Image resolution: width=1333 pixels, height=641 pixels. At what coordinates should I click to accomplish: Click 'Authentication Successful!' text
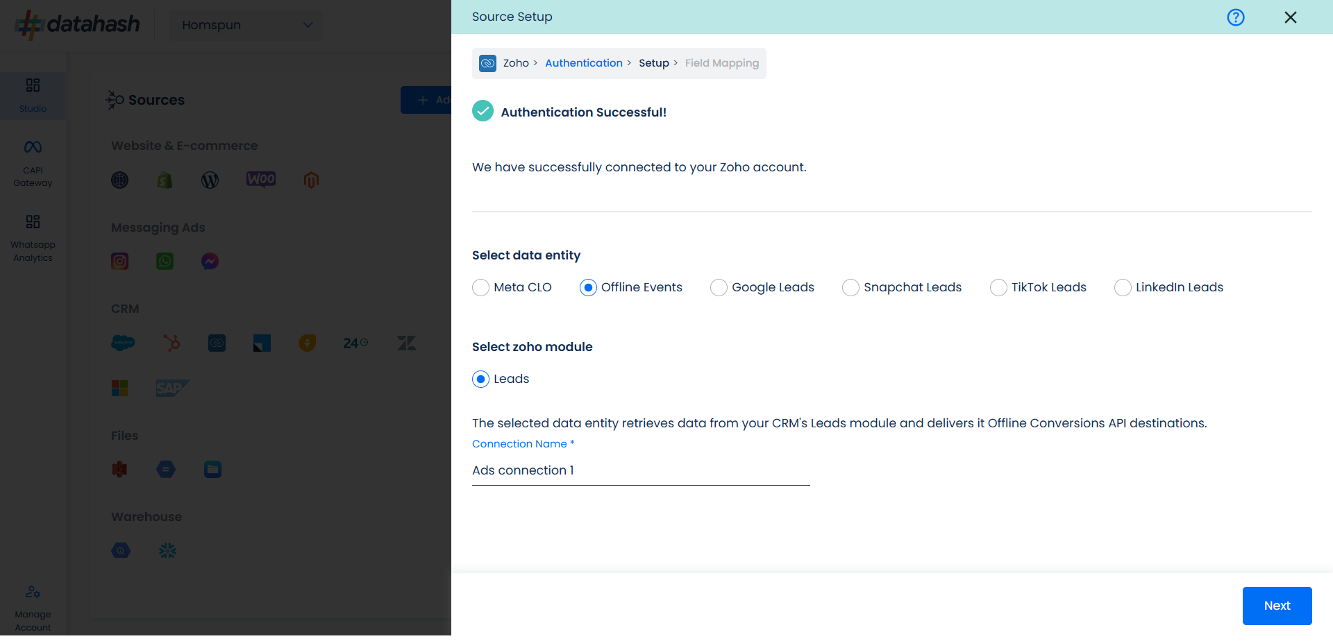click(583, 113)
